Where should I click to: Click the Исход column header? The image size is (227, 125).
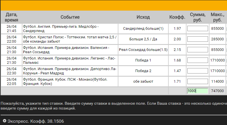[x=143, y=17]
